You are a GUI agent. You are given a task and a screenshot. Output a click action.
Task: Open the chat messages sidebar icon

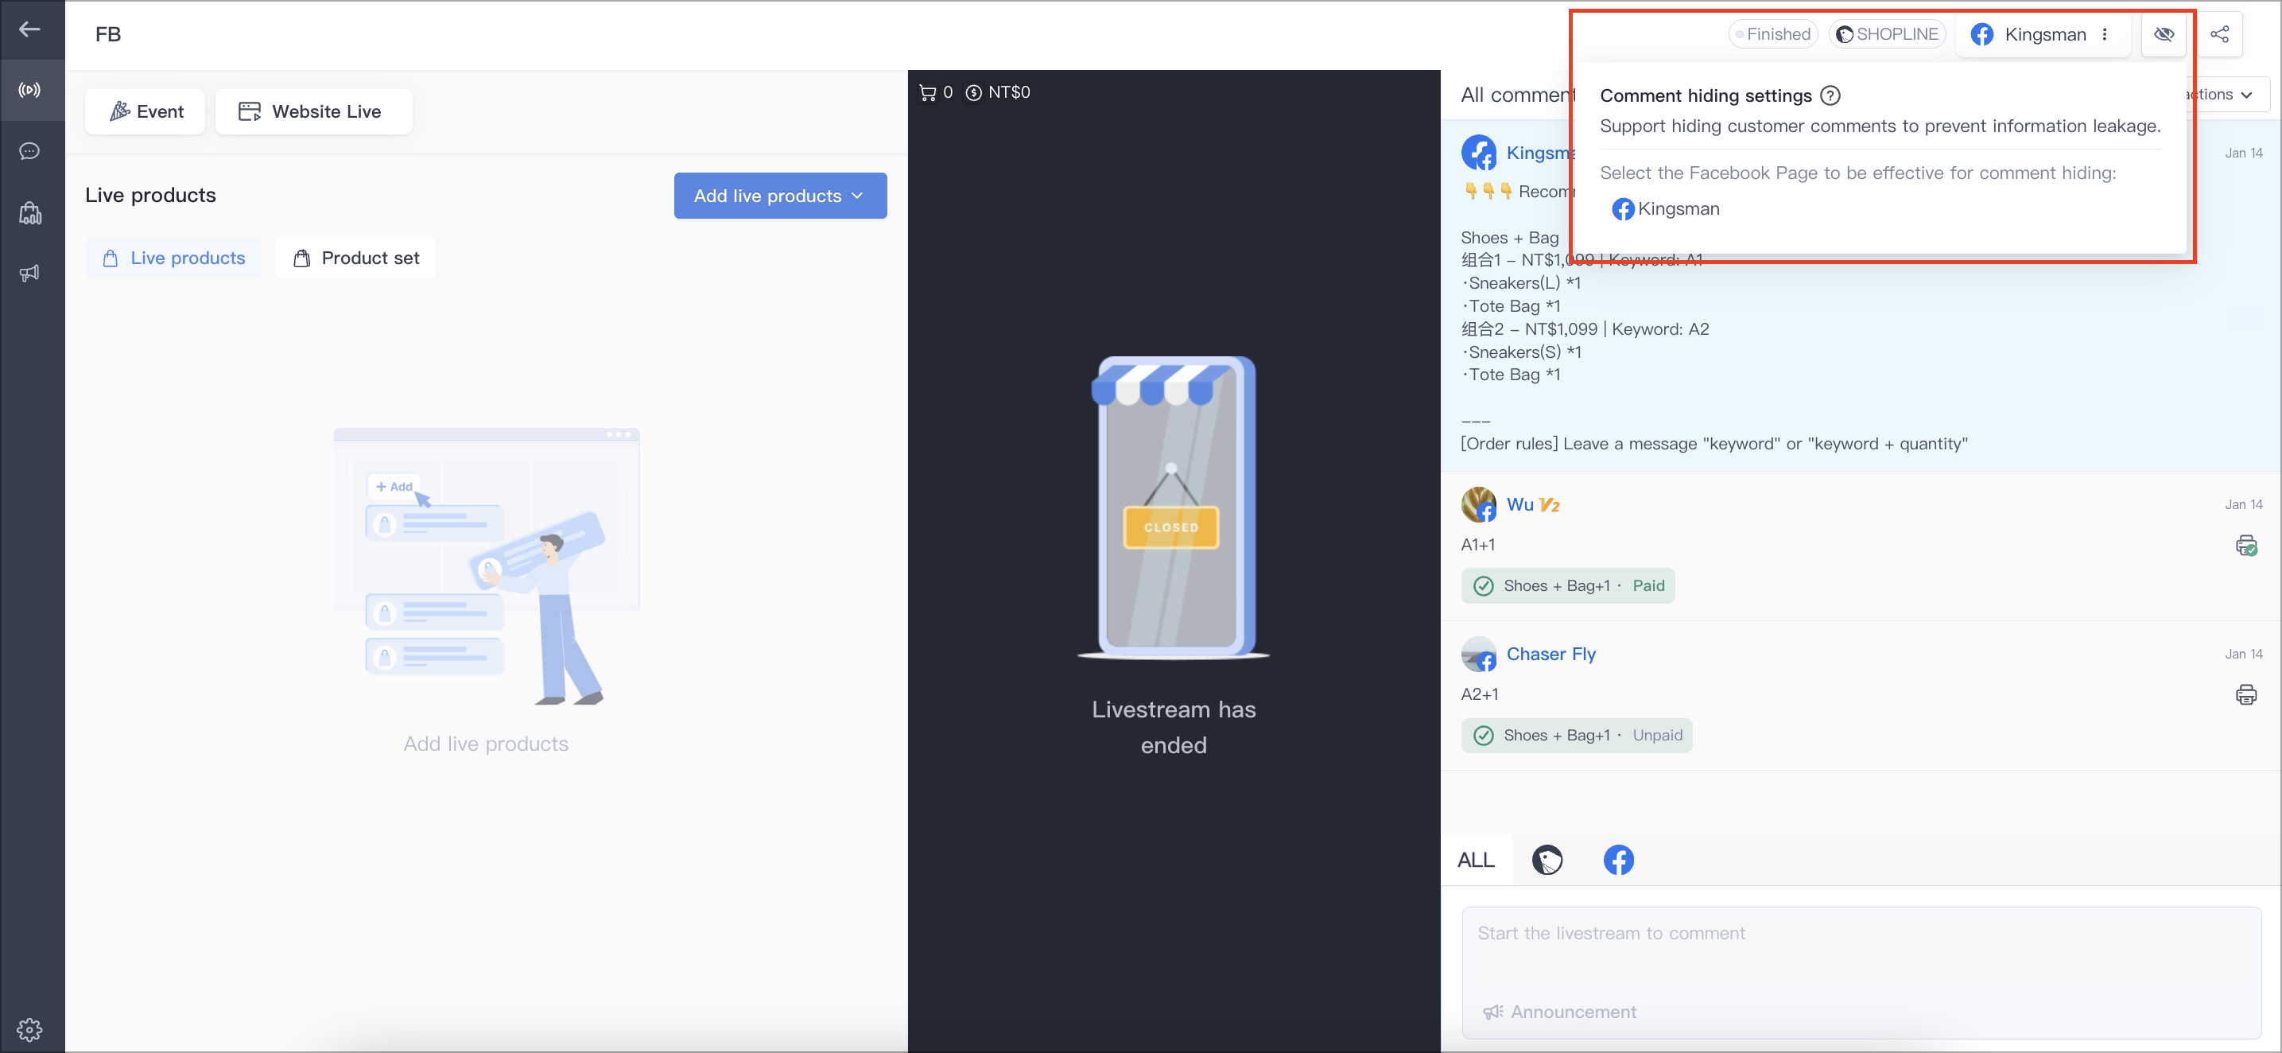(x=29, y=150)
